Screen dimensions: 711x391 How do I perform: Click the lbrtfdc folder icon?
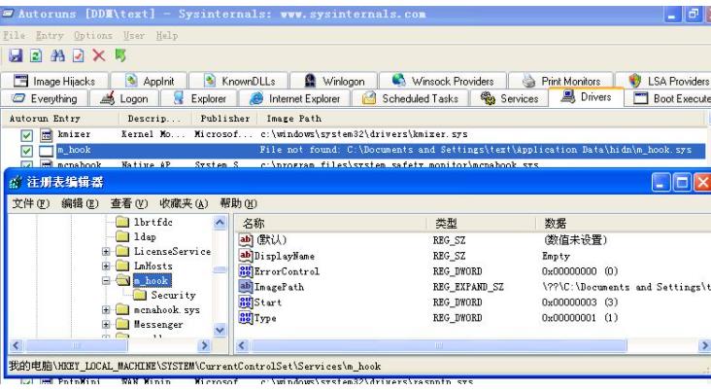click(122, 222)
